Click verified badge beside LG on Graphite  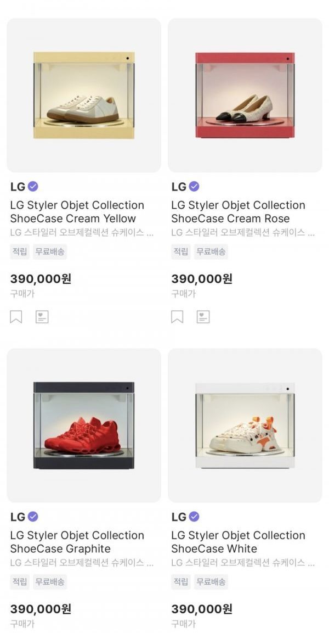pyautogui.click(x=33, y=517)
